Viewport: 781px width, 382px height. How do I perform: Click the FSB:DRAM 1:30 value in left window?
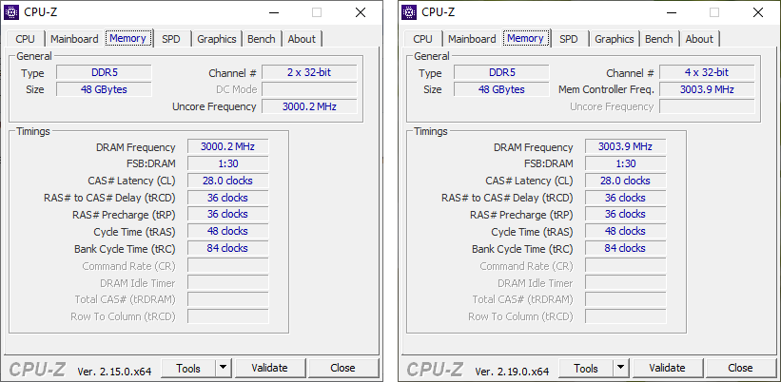click(227, 163)
